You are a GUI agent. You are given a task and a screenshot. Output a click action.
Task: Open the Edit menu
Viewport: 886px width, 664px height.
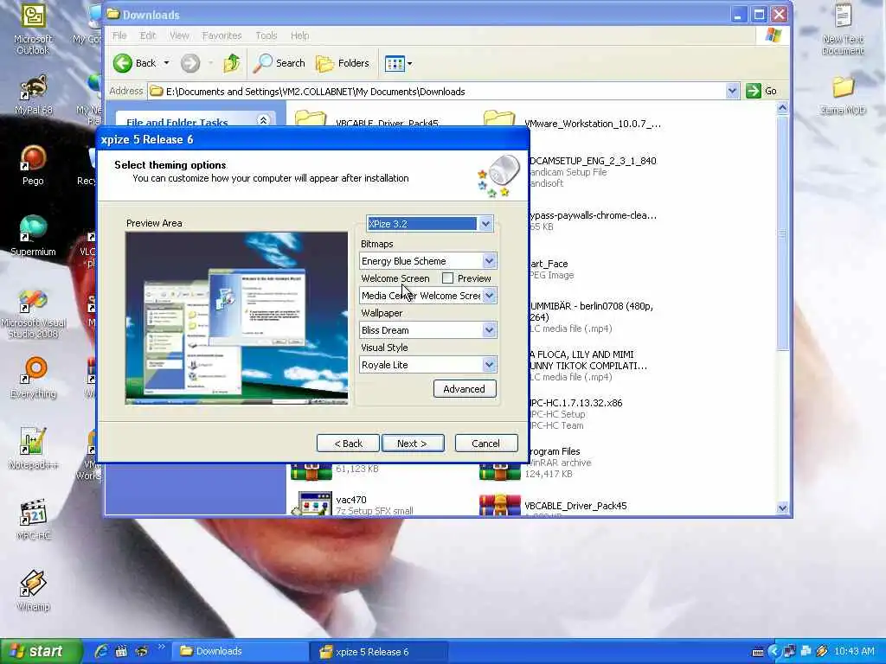147,35
